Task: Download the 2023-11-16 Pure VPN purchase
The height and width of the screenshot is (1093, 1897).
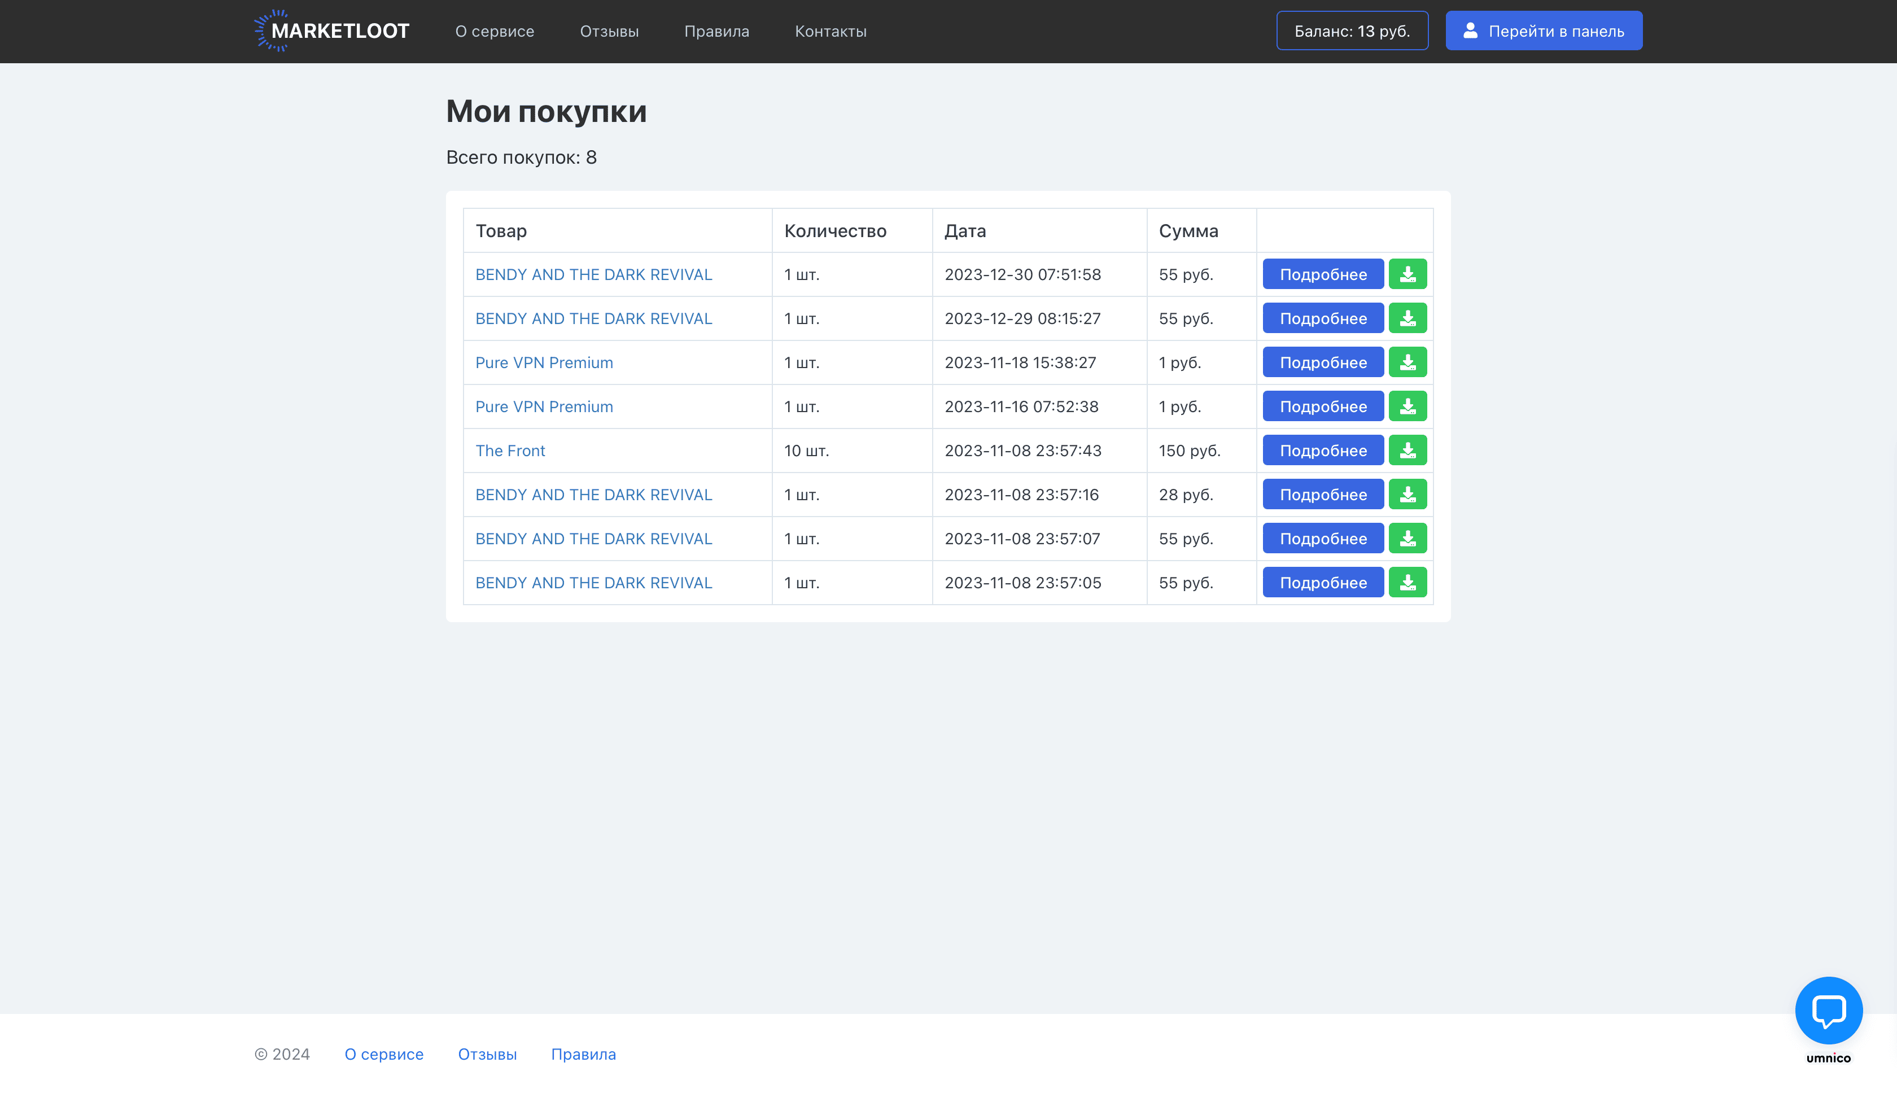Action: click(x=1407, y=406)
